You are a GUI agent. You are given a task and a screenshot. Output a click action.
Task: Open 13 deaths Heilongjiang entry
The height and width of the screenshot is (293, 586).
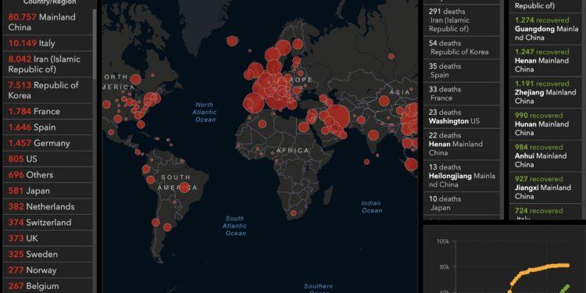coord(462,176)
